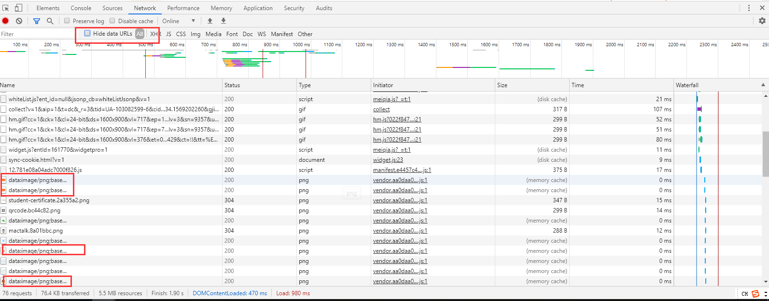Click the request list vertical scrollbar

pos(766,154)
